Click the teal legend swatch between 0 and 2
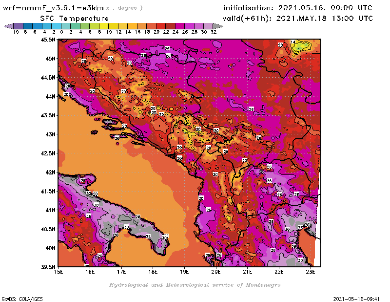This screenshot has width=390, height=302. point(66,26)
